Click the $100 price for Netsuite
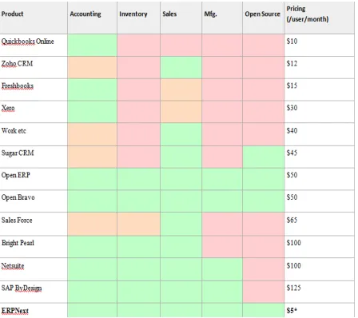This screenshot has height=318, width=358. pos(294,266)
